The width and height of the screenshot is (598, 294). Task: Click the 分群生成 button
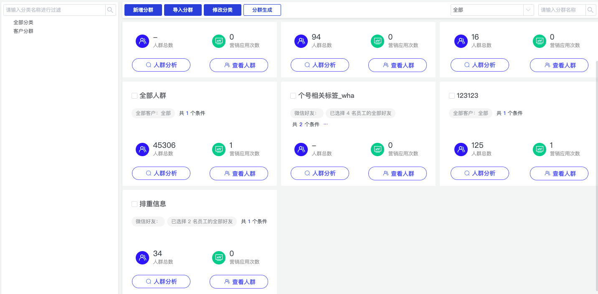tap(262, 10)
